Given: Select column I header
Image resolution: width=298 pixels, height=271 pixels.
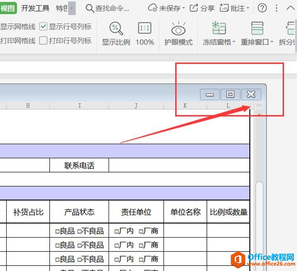Looking at the screenshot, I should point(79,105).
